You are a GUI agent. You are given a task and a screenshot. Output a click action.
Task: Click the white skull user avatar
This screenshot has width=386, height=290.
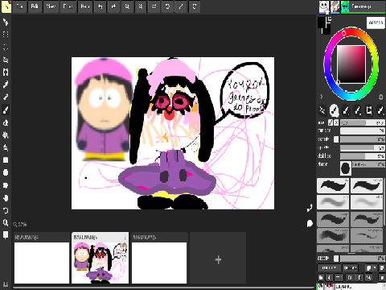click(x=324, y=6)
